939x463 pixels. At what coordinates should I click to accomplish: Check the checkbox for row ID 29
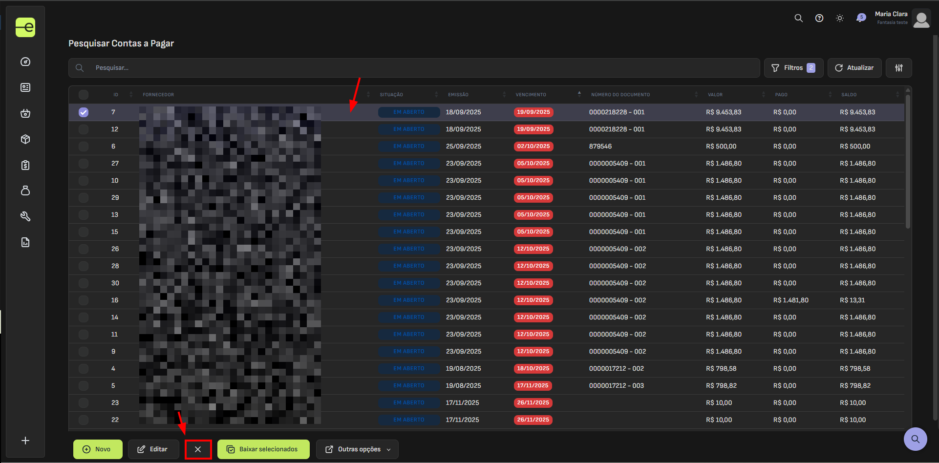[84, 198]
